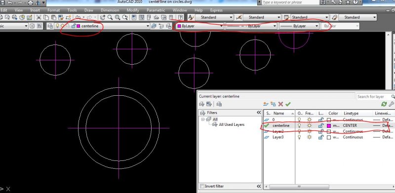Select the All Used Layers filter
The width and height of the screenshot is (395, 193).
[232, 124]
